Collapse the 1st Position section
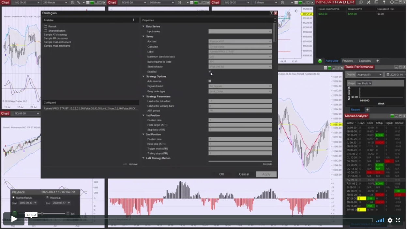 tap(143, 115)
